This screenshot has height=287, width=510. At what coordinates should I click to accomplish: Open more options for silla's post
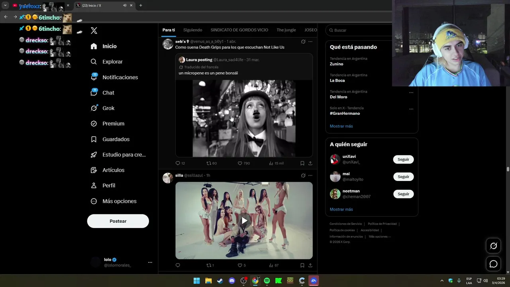pos(310,175)
